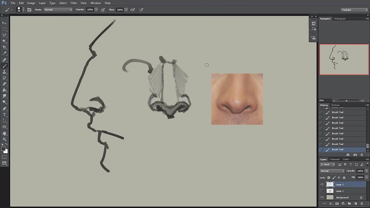Open the File menu

(x=13, y=3)
